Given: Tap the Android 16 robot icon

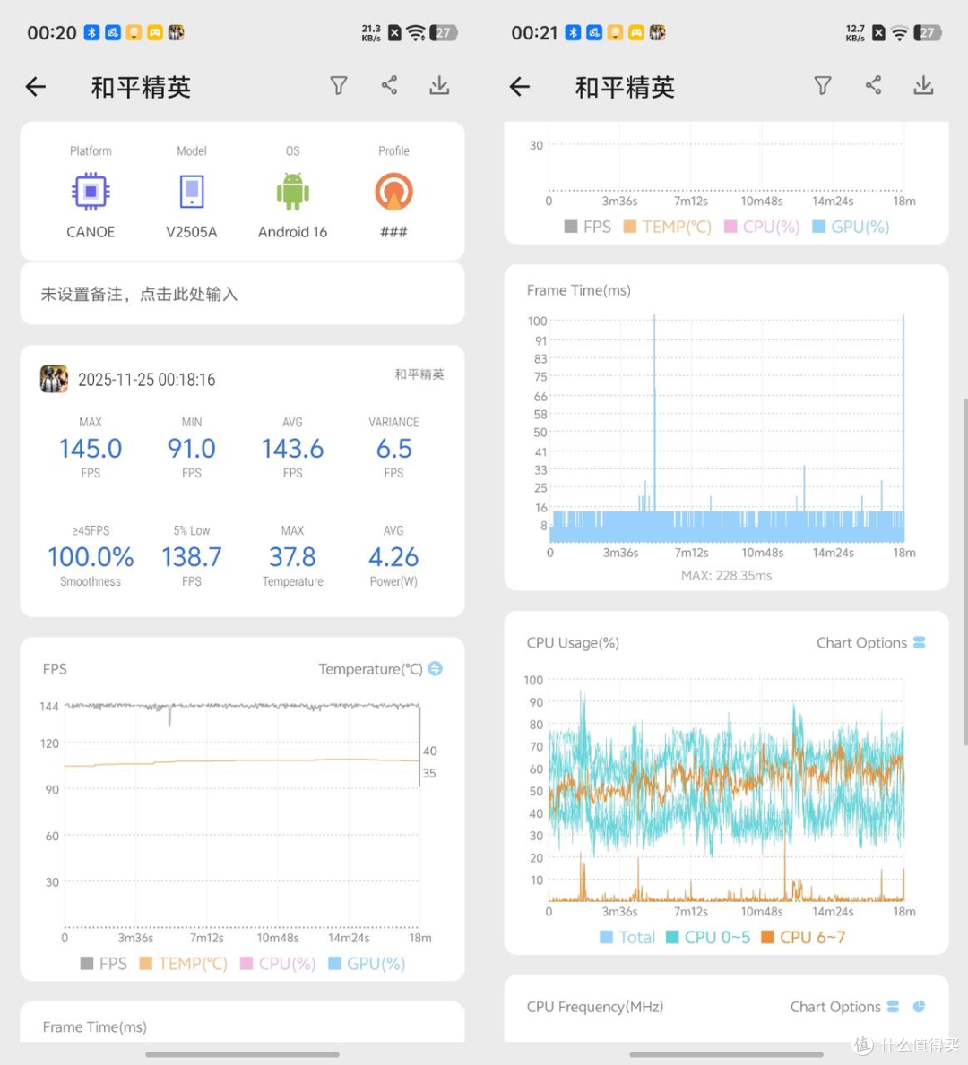Looking at the screenshot, I should click(x=293, y=192).
